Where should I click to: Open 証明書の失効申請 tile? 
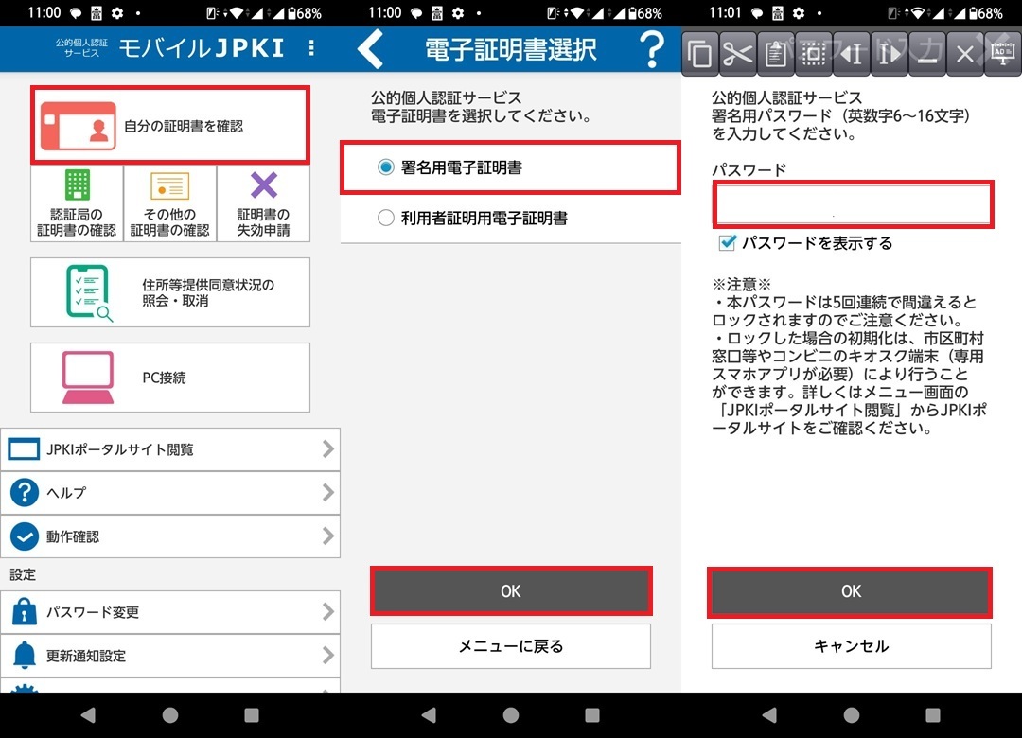click(x=263, y=202)
